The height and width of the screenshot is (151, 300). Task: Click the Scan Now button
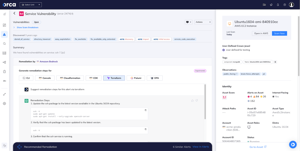tap(279, 33)
